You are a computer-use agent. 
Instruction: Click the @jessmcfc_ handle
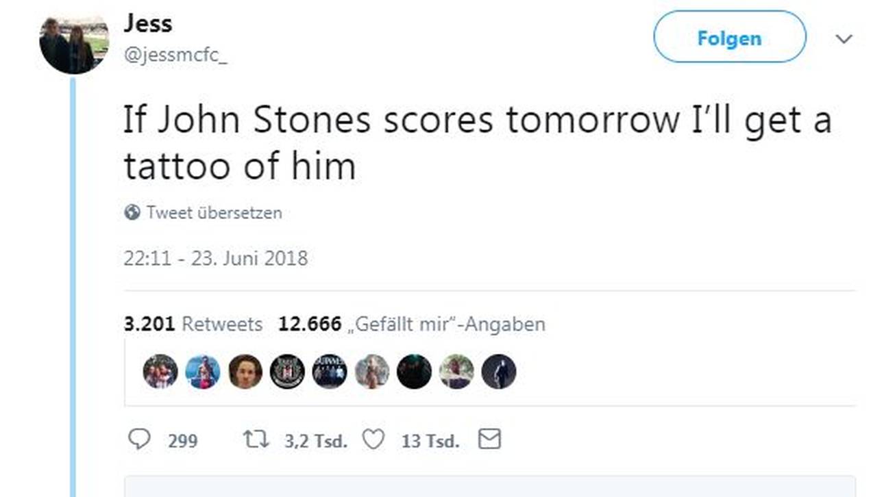(175, 58)
